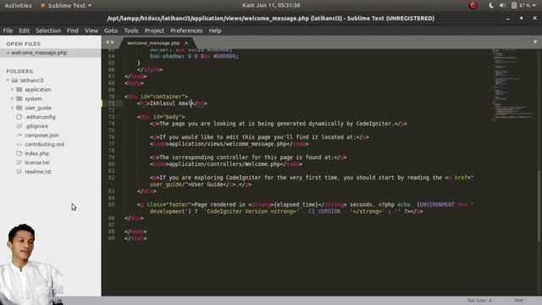Open the Activities overview
Screen dimensions: 542x305
(x=18, y=6)
